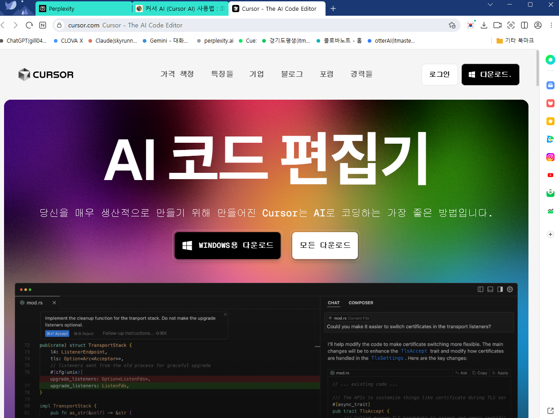Click Ask button in chat code block

[x=461, y=373]
